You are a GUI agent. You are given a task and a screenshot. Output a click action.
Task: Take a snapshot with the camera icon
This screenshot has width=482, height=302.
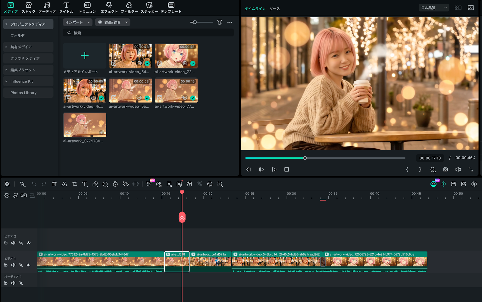point(445,170)
